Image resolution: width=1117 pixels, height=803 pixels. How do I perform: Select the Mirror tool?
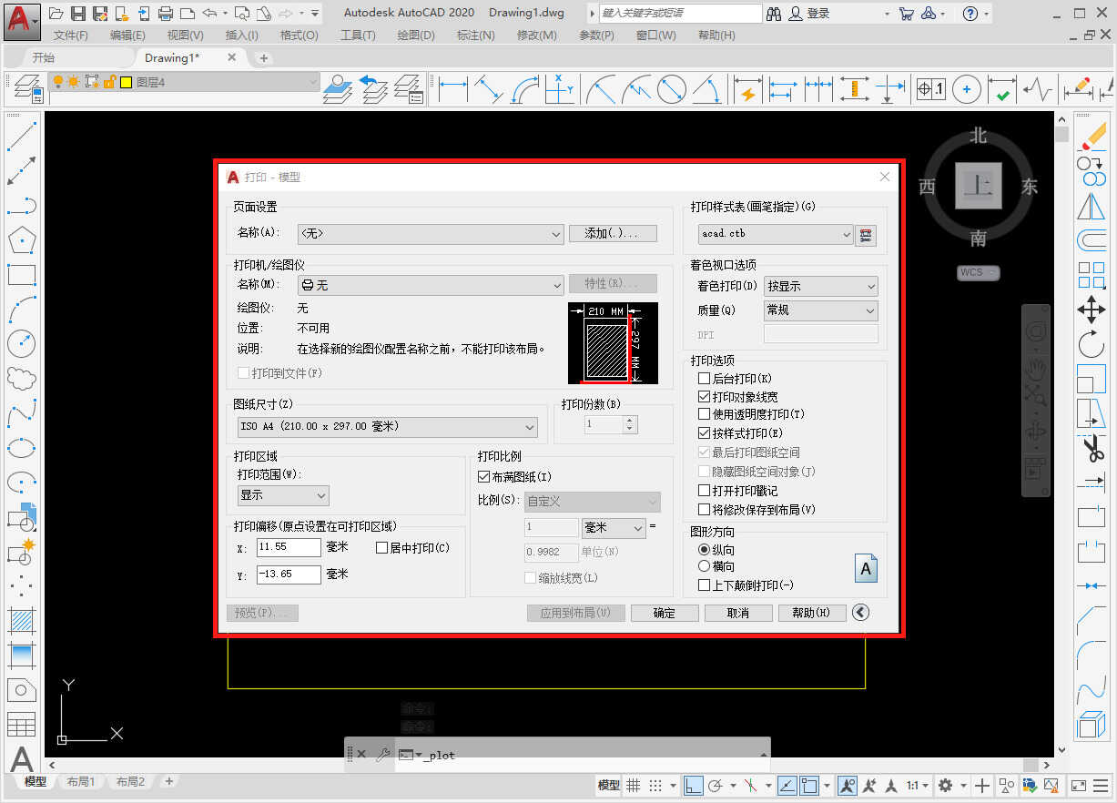[x=1091, y=206]
